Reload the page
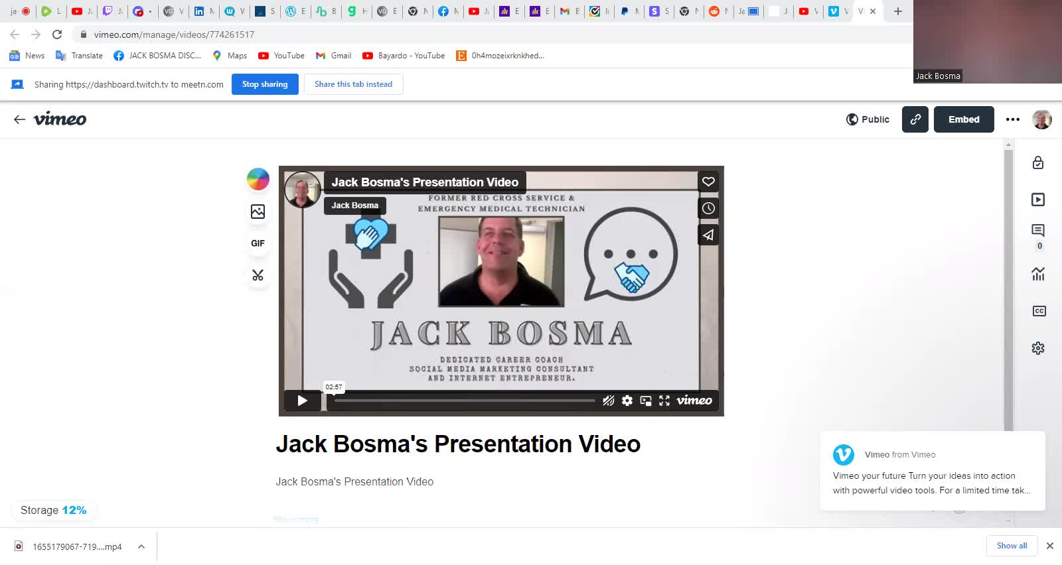The image size is (1062, 565). click(x=57, y=34)
